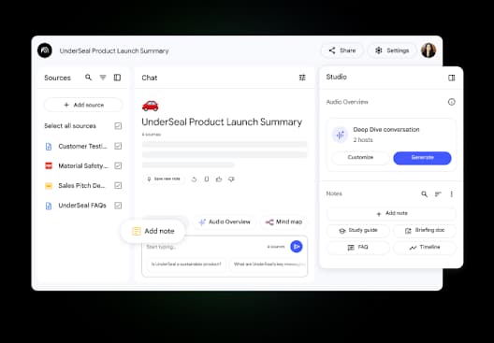Click the Share button
The image size is (494, 343).
tap(342, 50)
